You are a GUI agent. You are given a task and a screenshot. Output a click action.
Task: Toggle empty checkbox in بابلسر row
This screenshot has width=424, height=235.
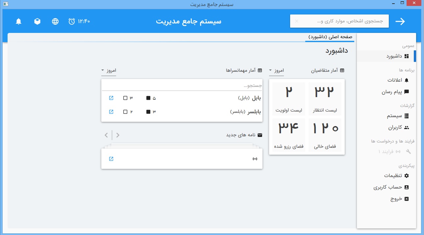click(x=125, y=112)
